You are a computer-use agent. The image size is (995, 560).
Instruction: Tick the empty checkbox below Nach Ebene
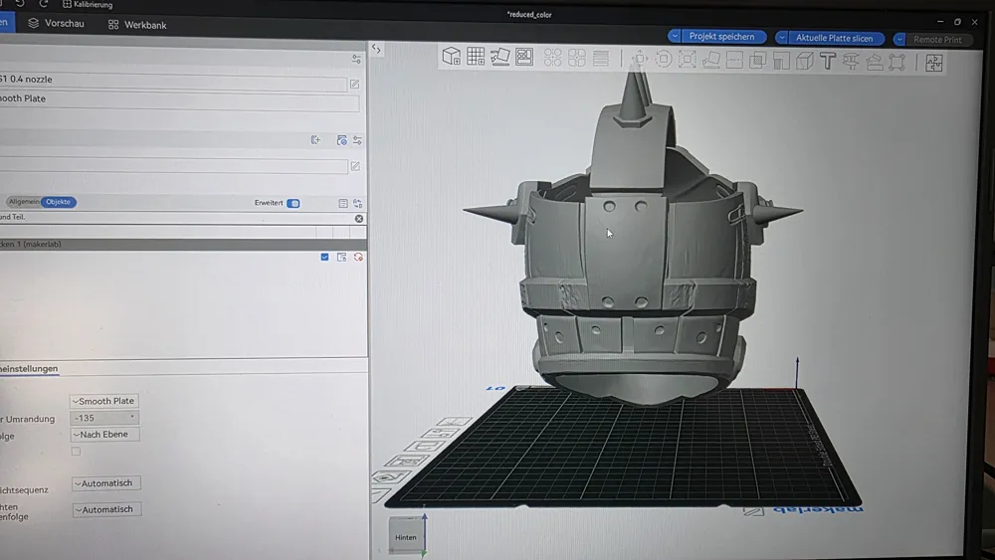[77, 451]
